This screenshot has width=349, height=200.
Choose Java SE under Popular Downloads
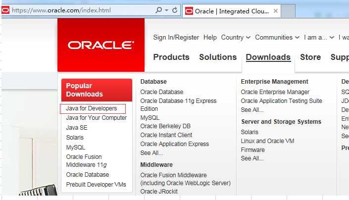[x=77, y=128]
